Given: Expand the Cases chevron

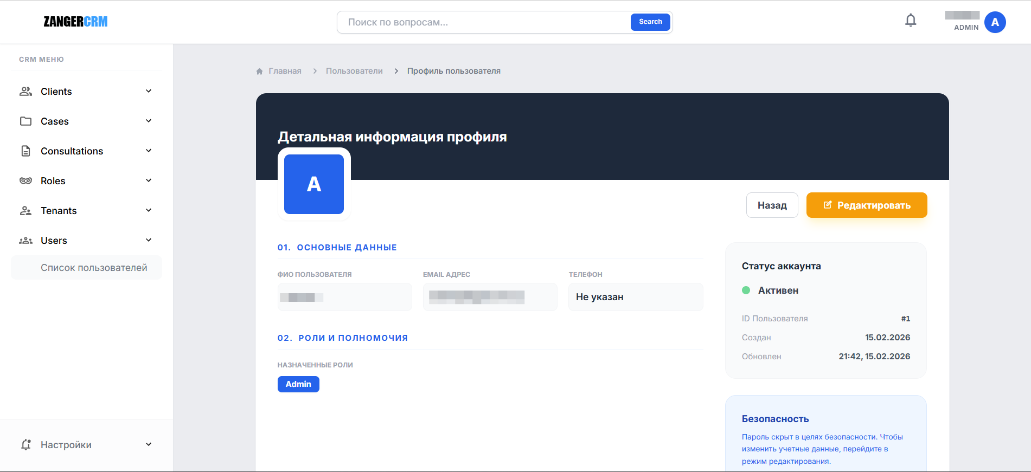Looking at the screenshot, I should click(x=149, y=121).
